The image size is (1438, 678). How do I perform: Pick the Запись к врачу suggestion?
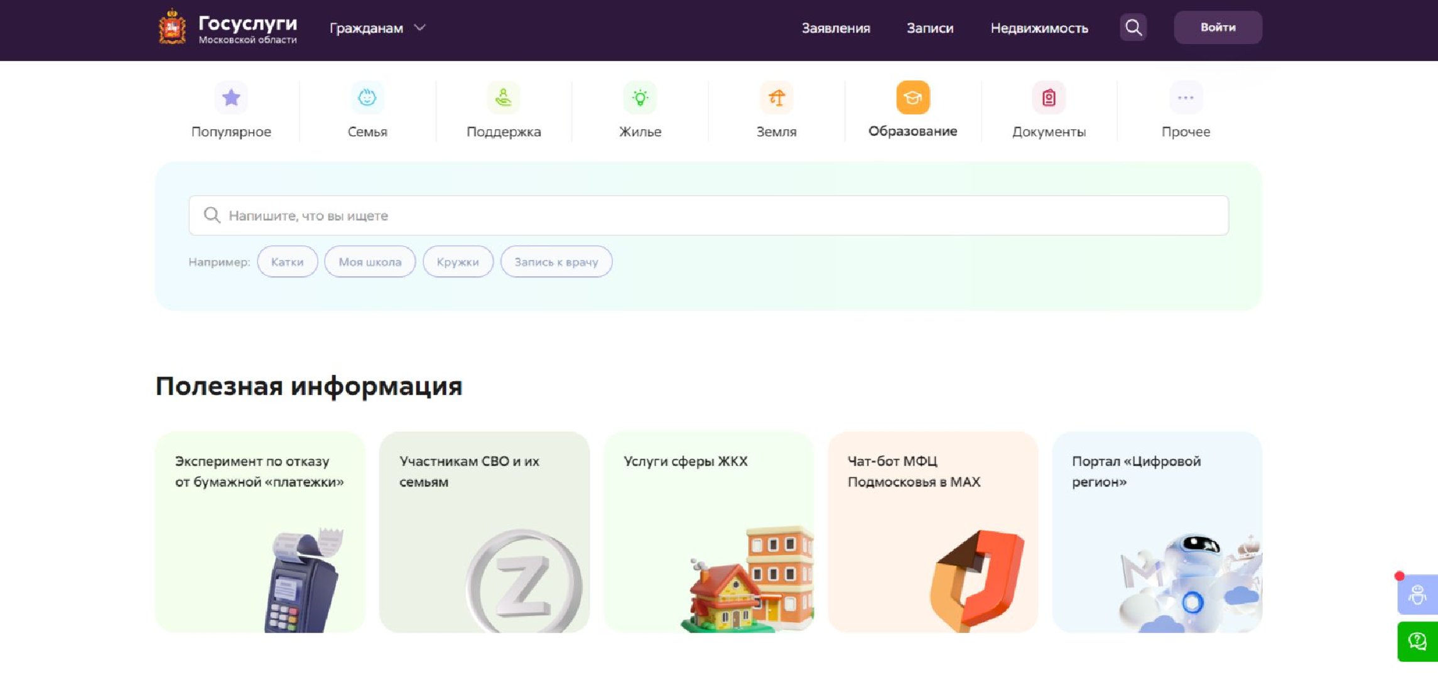[556, 262]
